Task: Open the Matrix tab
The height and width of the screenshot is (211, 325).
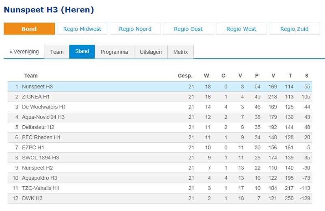Action: tap(180, 52)
